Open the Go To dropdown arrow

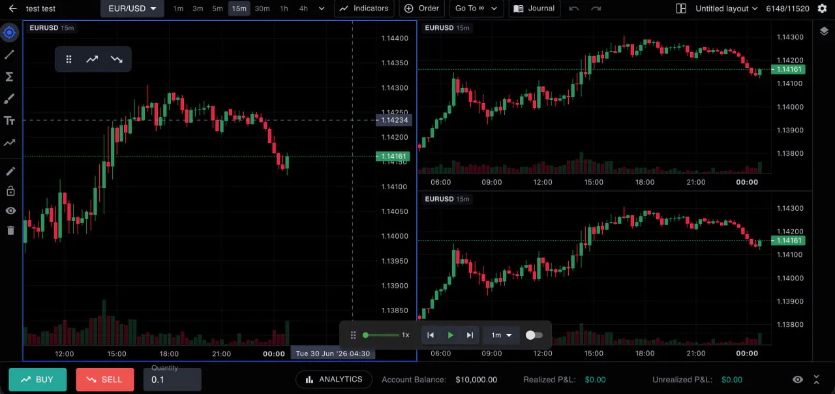click(494, 8)
